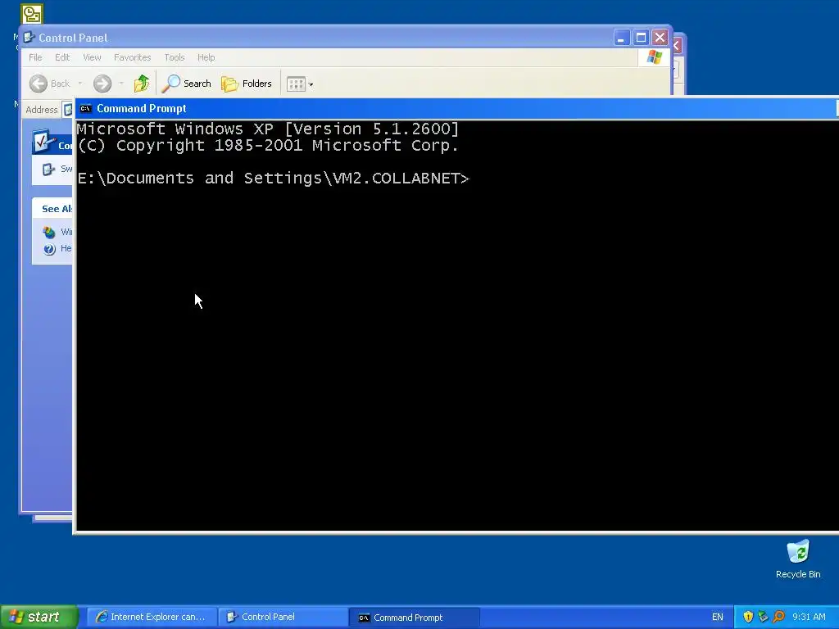Open Windows Update link icon in See Also
Viewport: 839px width, 629px height.
(49, 232)
